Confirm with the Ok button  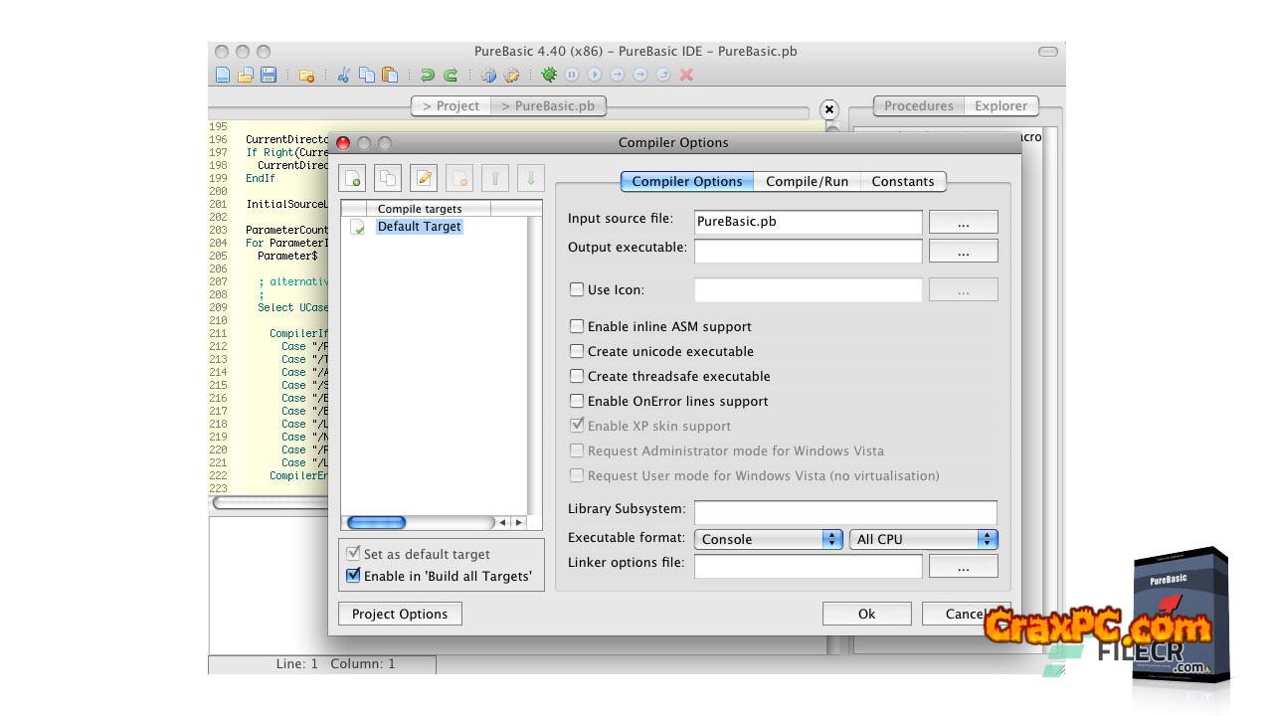pyautogui.click(x=866, y=614)
